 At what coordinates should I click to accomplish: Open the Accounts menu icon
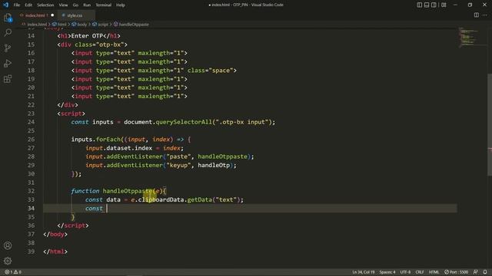8,245
